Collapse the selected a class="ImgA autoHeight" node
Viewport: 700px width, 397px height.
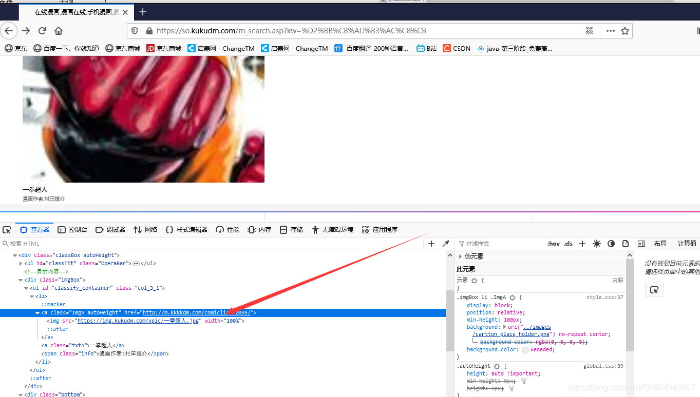[37, 312]
